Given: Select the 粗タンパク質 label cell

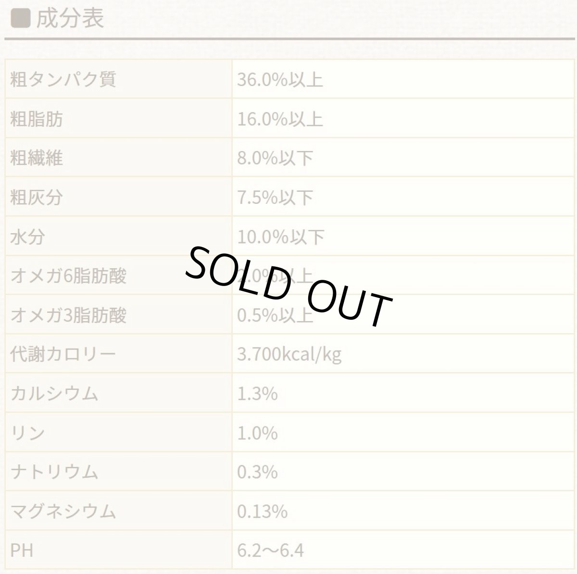Looking at the screenshot, I should (x=63, y=80).
